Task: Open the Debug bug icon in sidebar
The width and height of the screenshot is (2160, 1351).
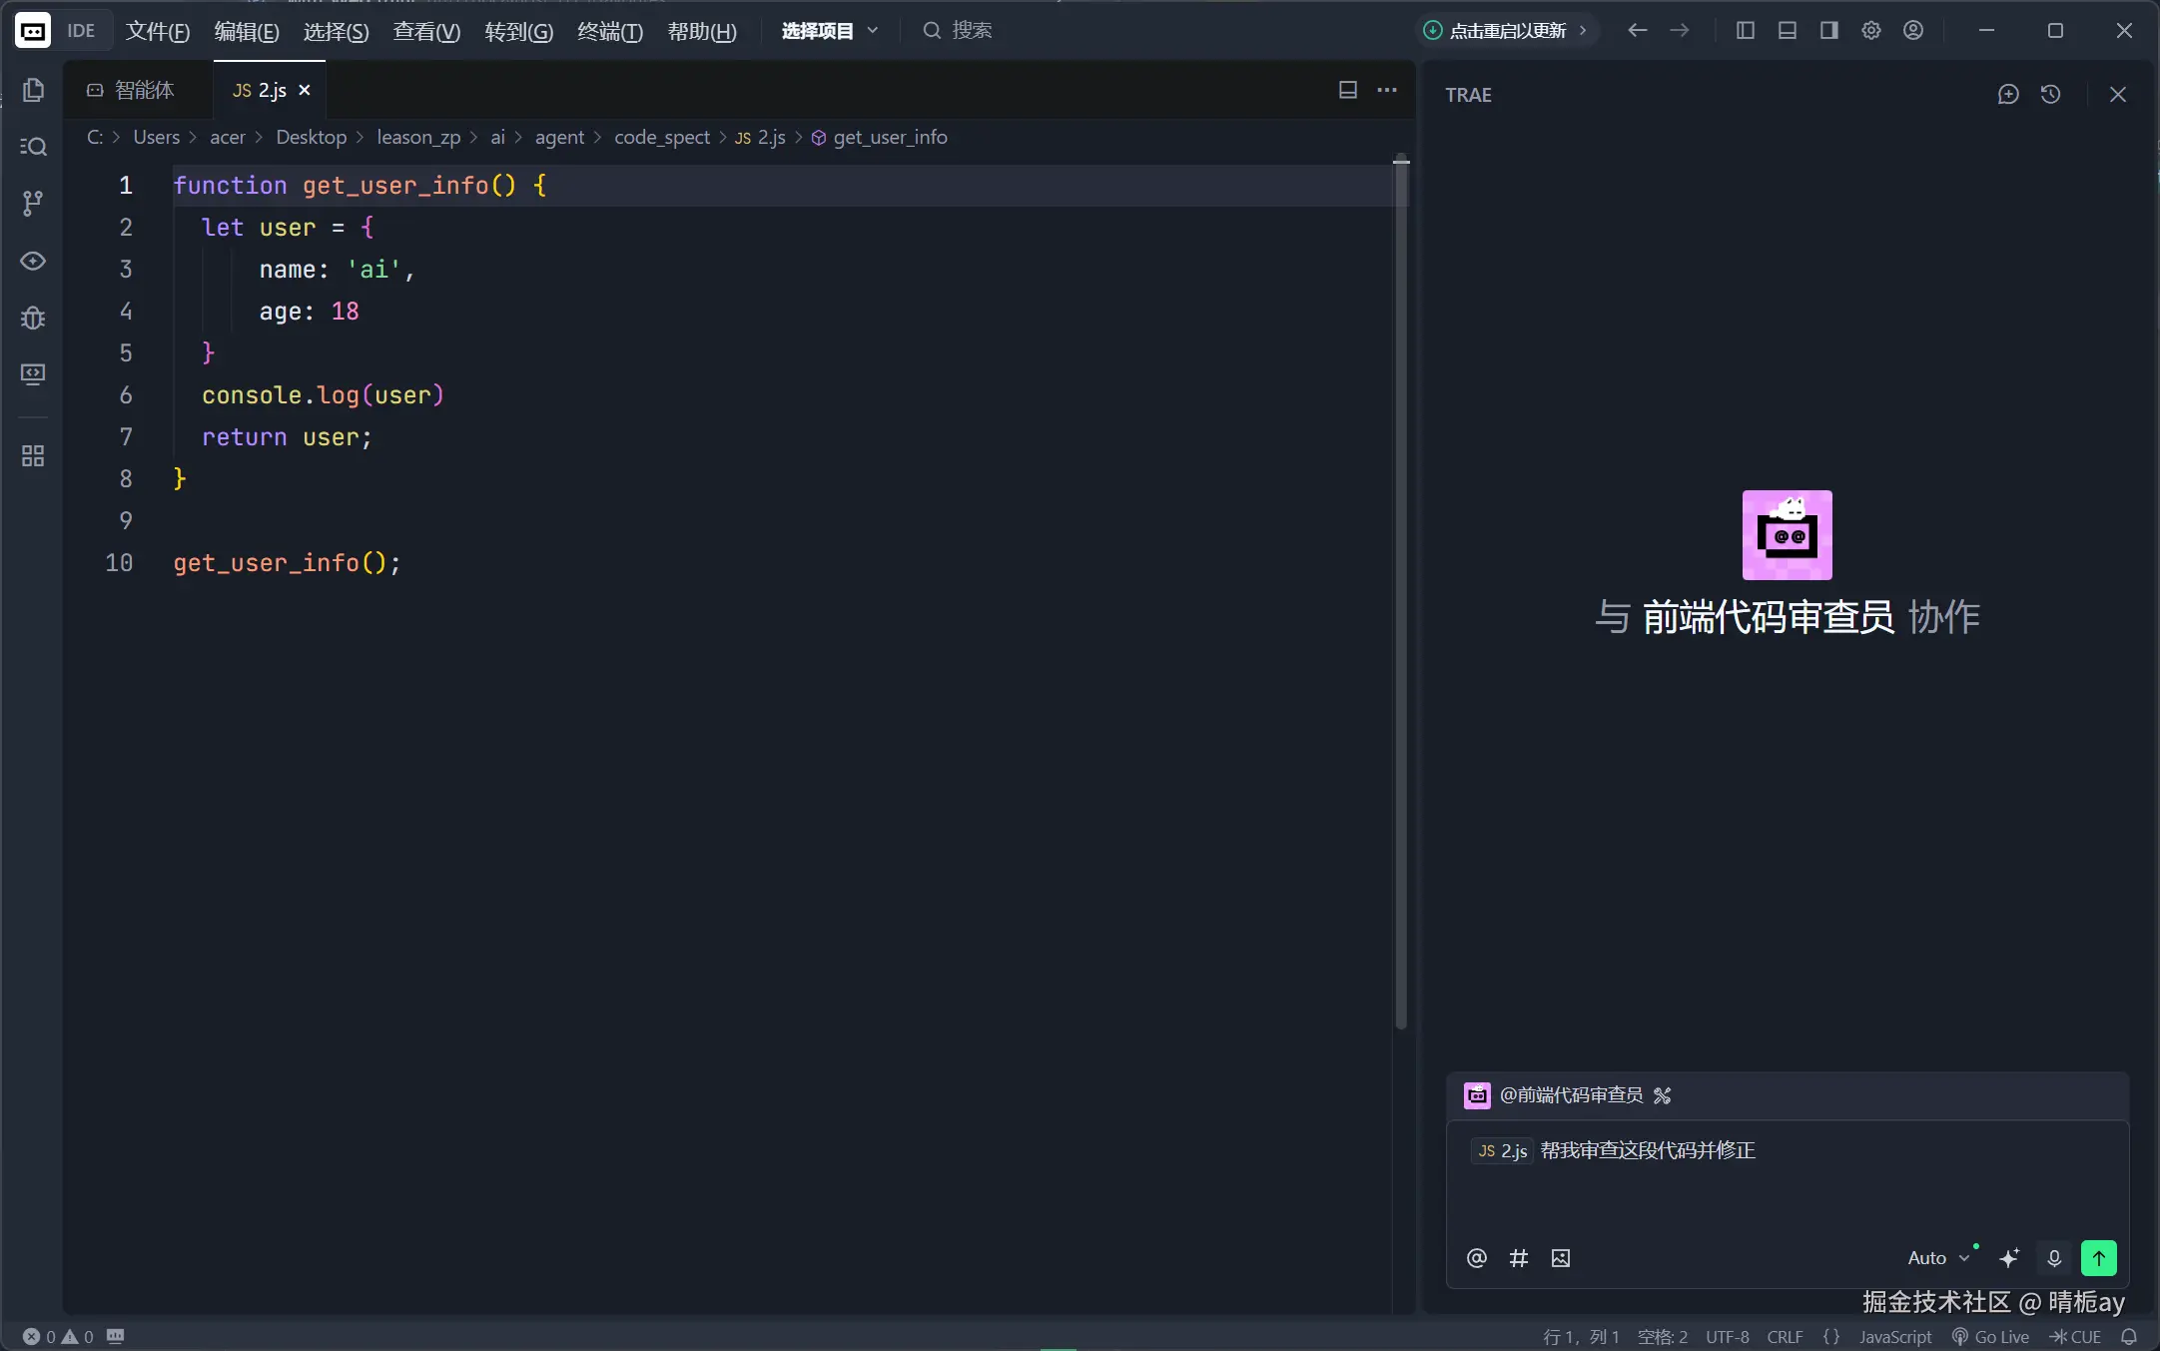Action: point(33,318)
